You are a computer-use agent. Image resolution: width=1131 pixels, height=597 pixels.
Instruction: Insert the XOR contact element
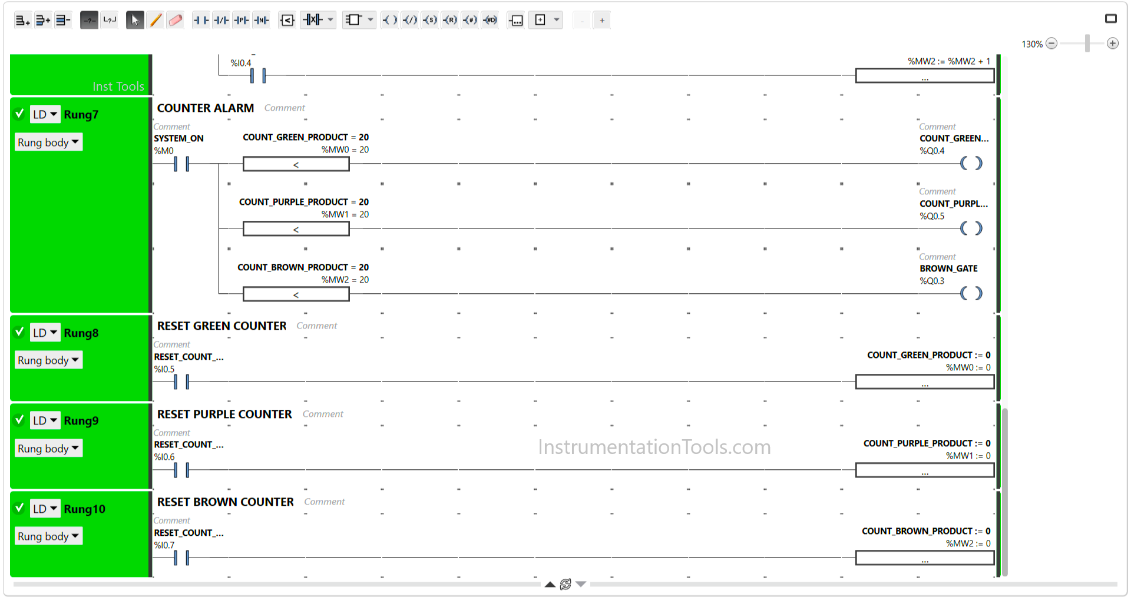point(313,20)
